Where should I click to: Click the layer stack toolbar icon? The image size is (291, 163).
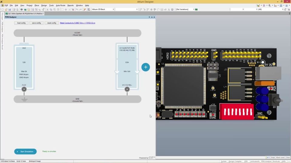22,9
